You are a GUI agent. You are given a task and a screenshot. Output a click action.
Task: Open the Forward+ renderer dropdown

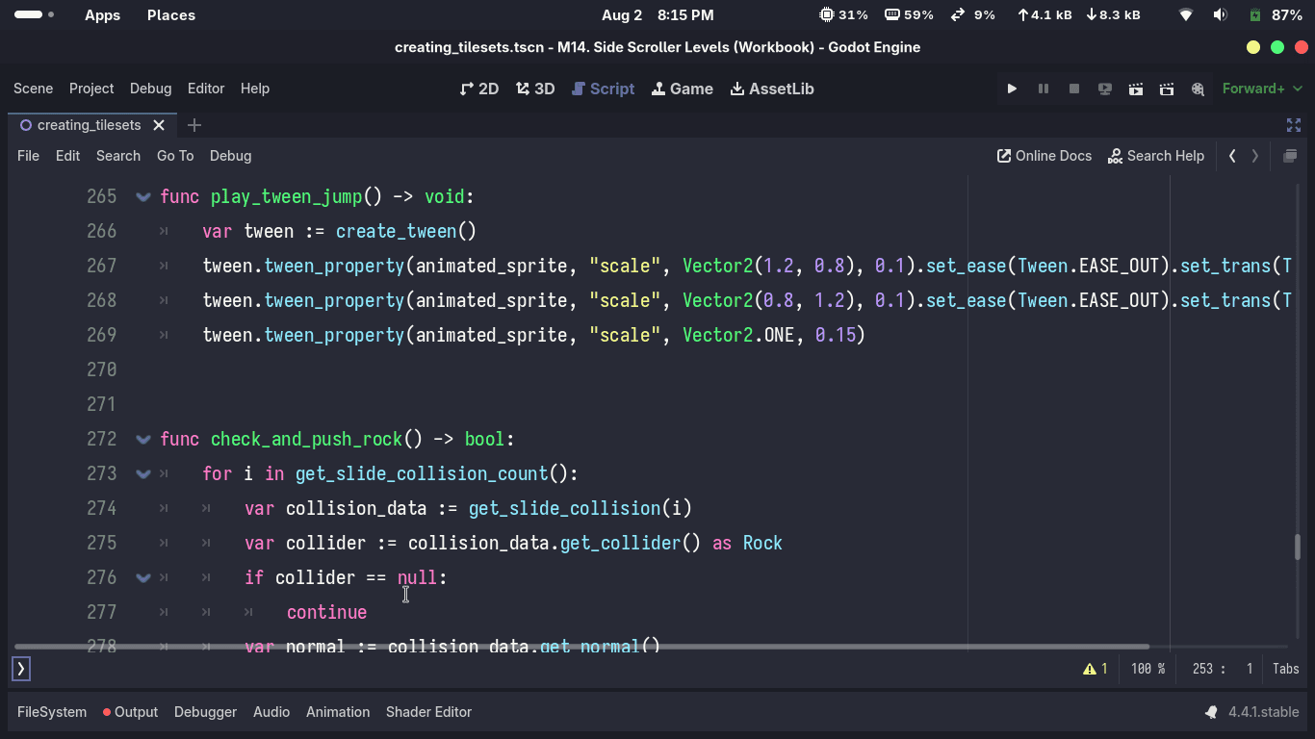pyautogui.click(x=1262, y=89)
